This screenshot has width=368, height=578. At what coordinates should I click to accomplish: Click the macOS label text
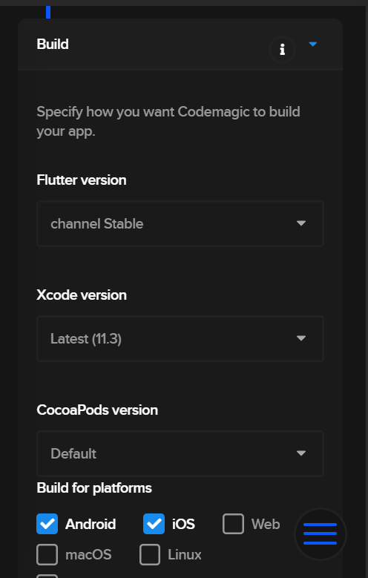(88, 555)
